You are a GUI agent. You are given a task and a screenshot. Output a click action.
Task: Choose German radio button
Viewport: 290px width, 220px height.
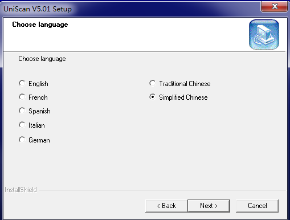[22, 140]
